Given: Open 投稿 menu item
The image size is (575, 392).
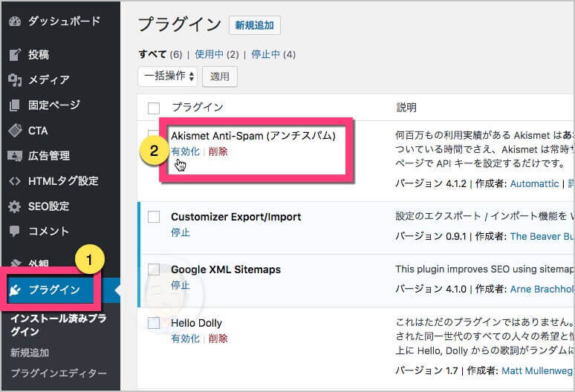Looking at the screenshot, I should point(39,55).
